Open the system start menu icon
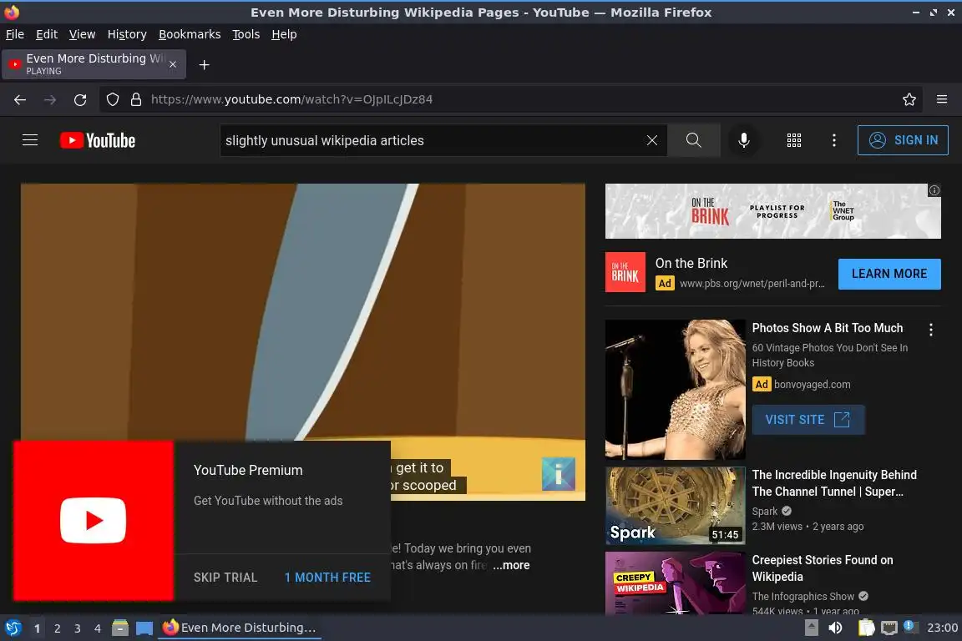Image resolution: width=962 pixels, height=641 pixels. 13,628
